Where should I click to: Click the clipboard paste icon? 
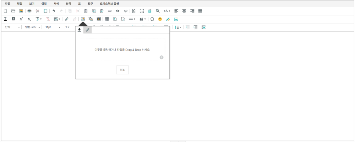(86, 11)
